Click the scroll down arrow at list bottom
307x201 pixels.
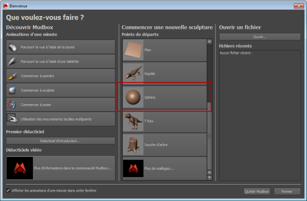coord(210,177)
